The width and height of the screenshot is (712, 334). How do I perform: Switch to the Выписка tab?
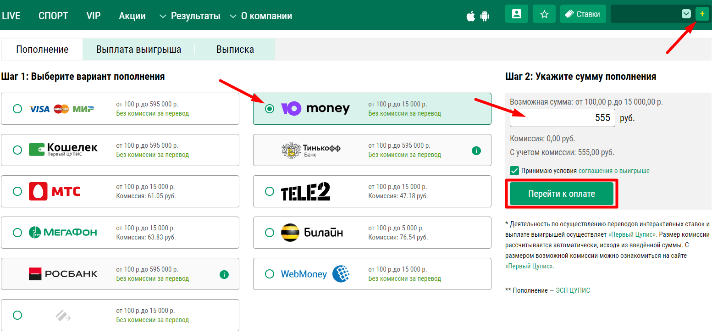(235, 50)
